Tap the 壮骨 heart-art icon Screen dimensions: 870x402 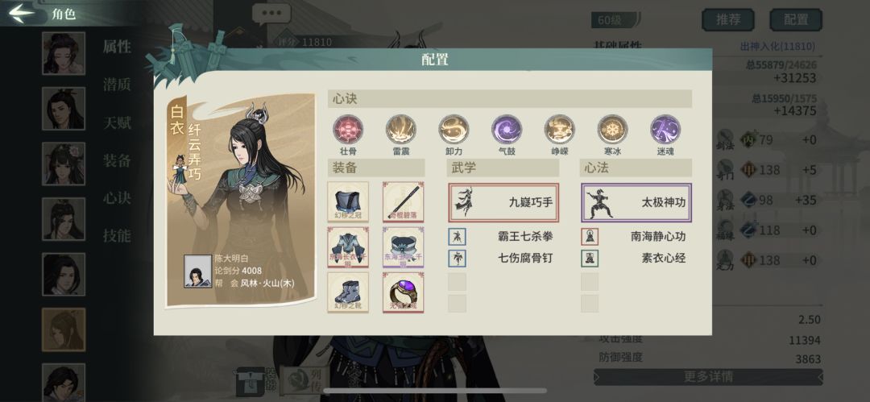[348, 130]
